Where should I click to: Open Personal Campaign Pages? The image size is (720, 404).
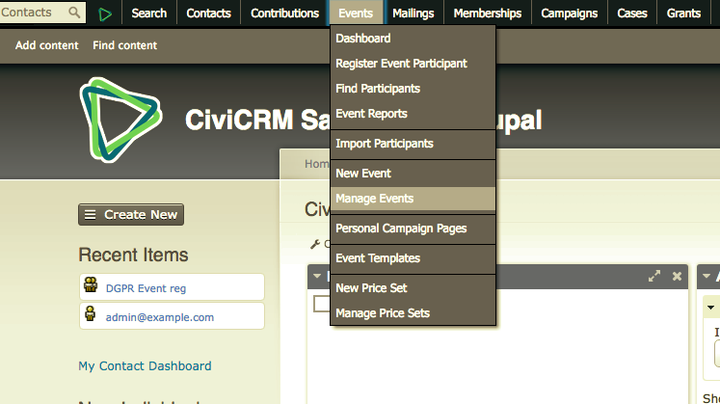point(413,229)
